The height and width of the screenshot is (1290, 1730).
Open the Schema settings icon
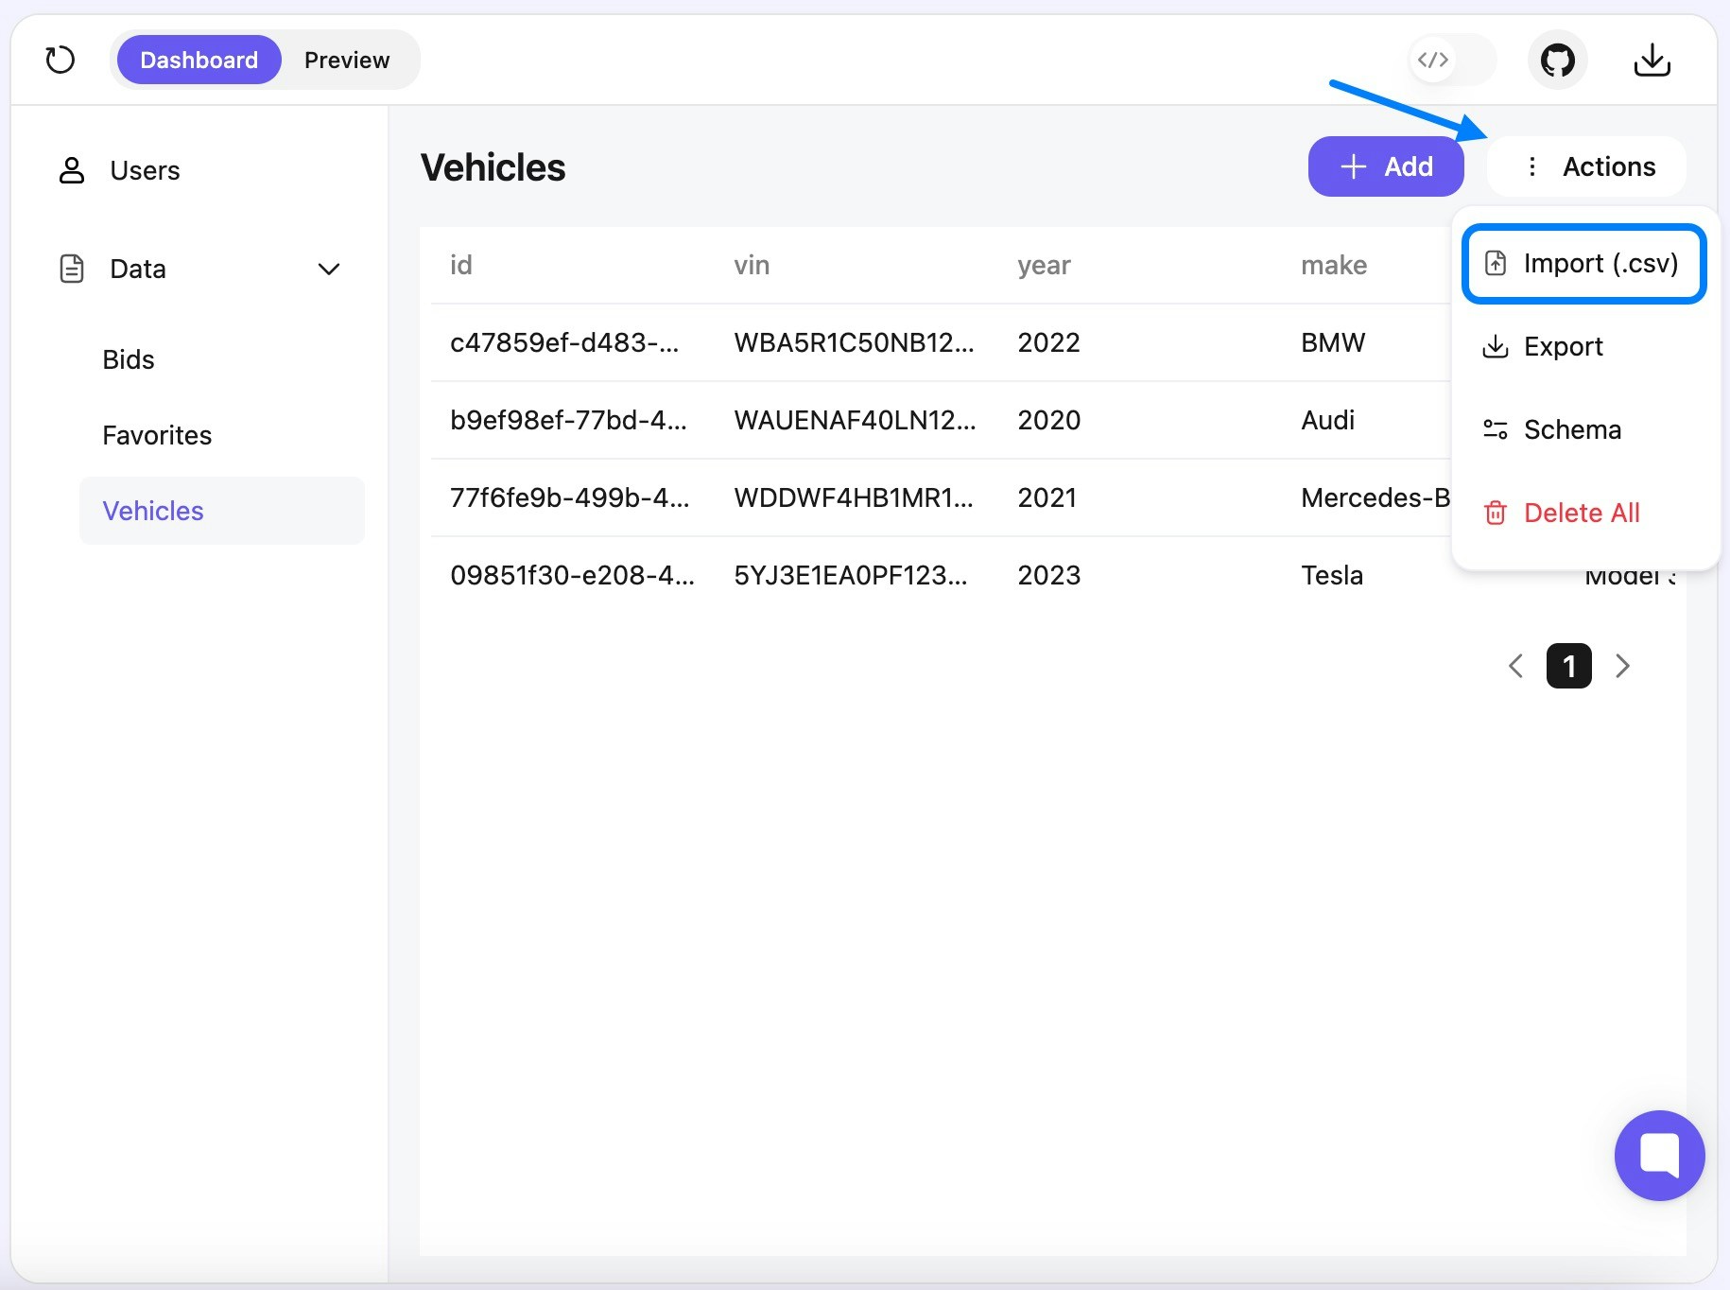pyautogui.click(x=1496, y=428)
